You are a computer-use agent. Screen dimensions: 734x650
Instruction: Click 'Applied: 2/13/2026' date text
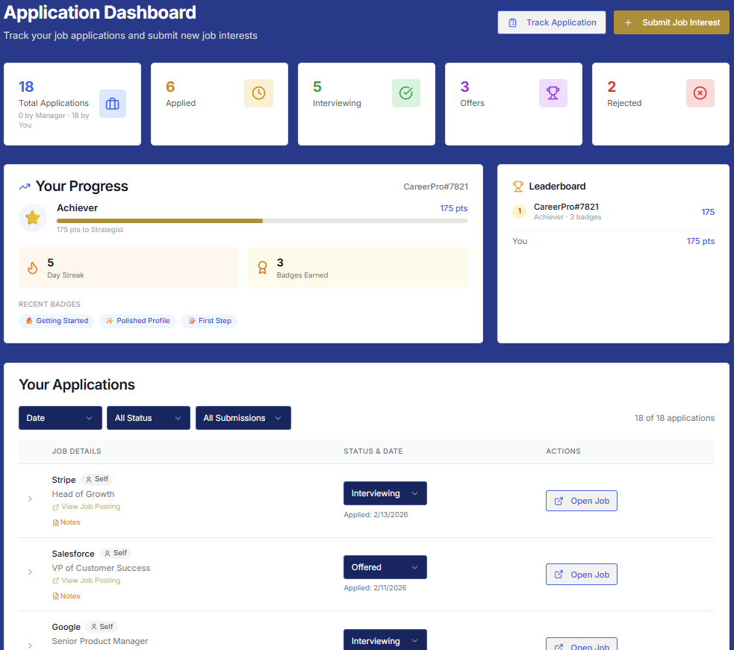[376, 515]
